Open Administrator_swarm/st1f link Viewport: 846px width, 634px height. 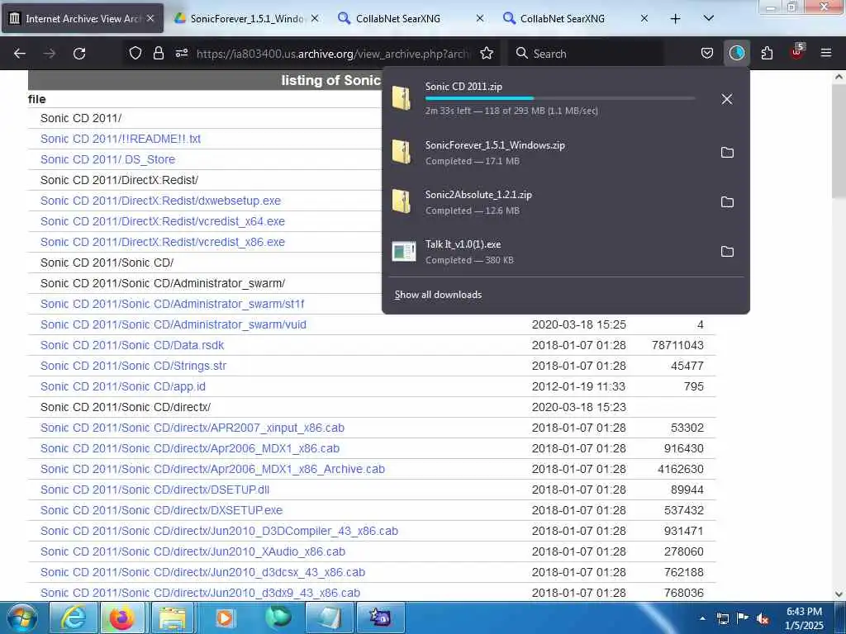coord(172,304)
